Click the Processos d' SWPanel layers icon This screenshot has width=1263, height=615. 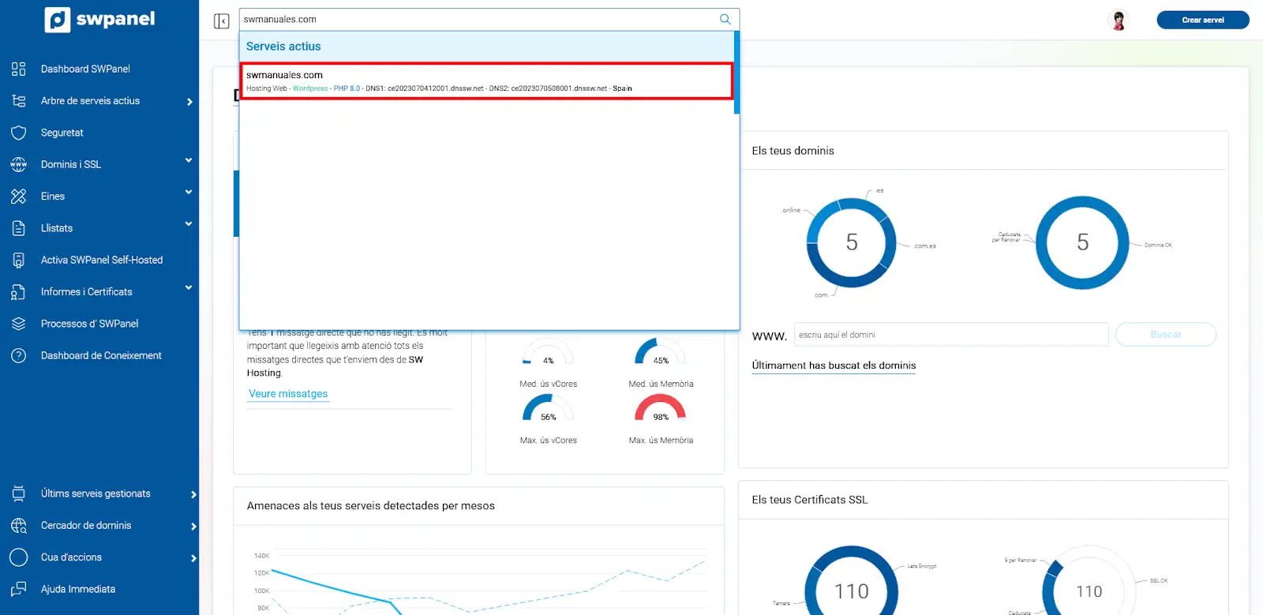click(19, 324)
